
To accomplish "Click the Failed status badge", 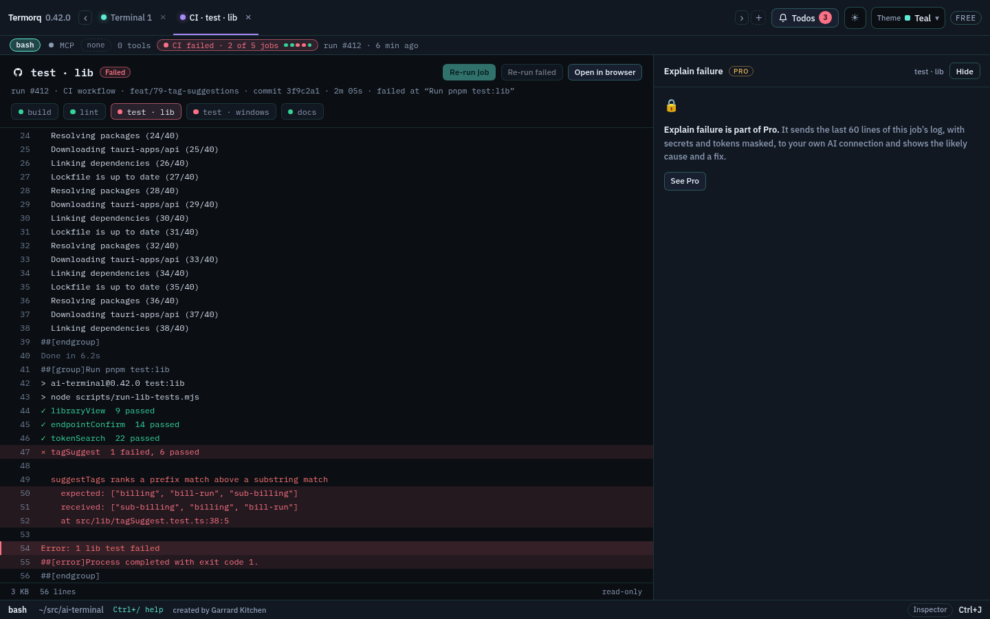I will (115, 72).
